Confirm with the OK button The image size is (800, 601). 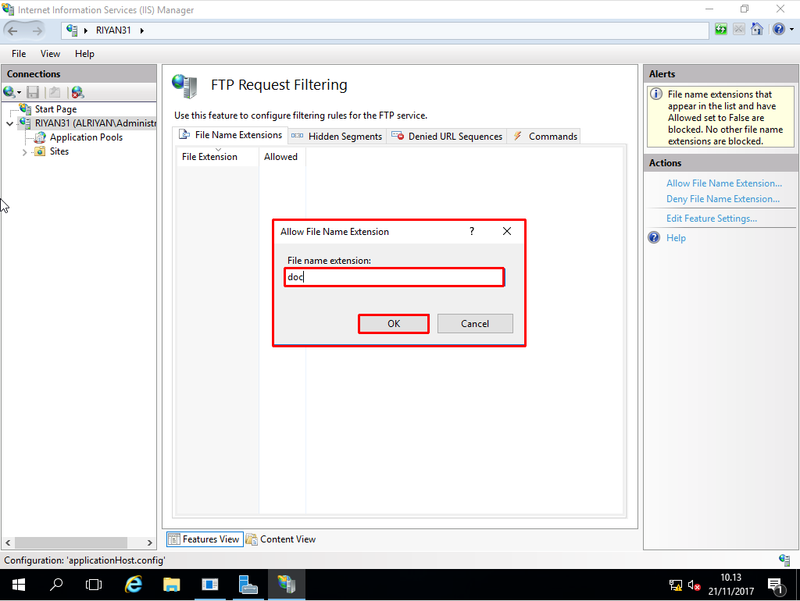(x=394, y=324)
